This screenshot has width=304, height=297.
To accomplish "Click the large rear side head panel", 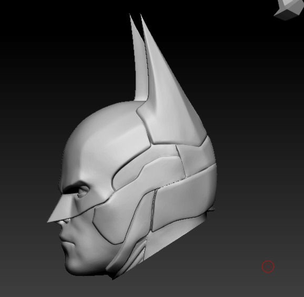I will (x=184, y=200).
